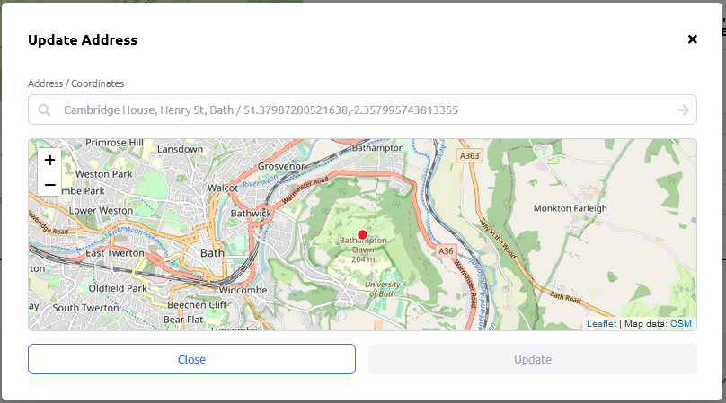726x403 pixels.
Task: Click the search magnifier icon in address field
Action: [44, 110]
